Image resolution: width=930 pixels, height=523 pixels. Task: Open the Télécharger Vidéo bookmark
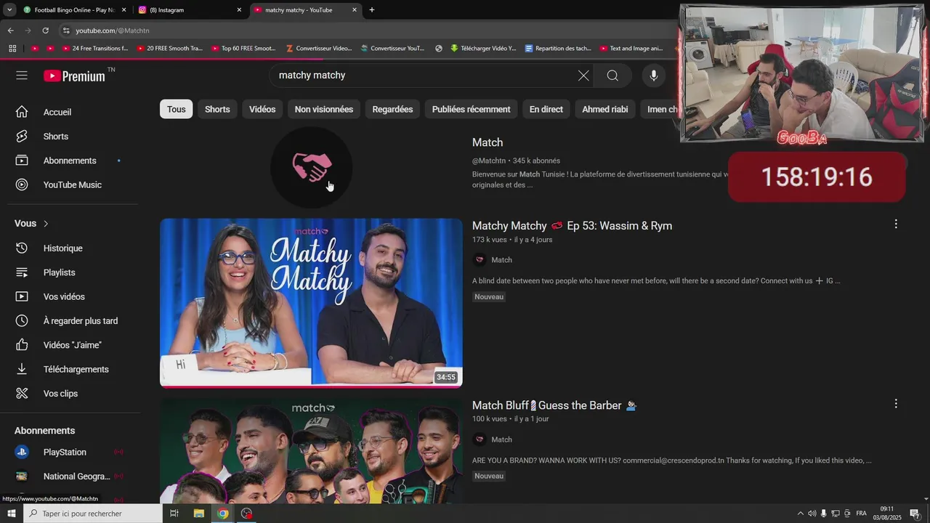[483, 49]
